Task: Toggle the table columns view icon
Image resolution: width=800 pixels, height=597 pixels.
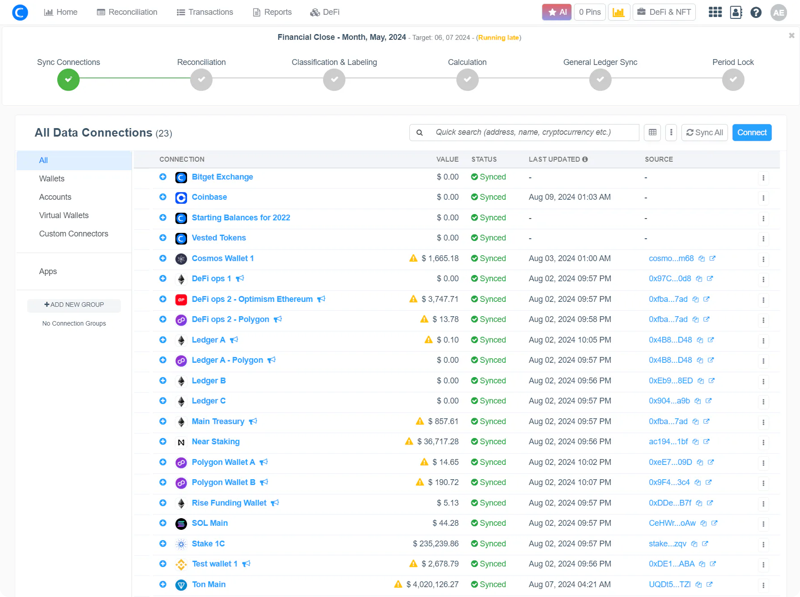Action: click(653, 133)
